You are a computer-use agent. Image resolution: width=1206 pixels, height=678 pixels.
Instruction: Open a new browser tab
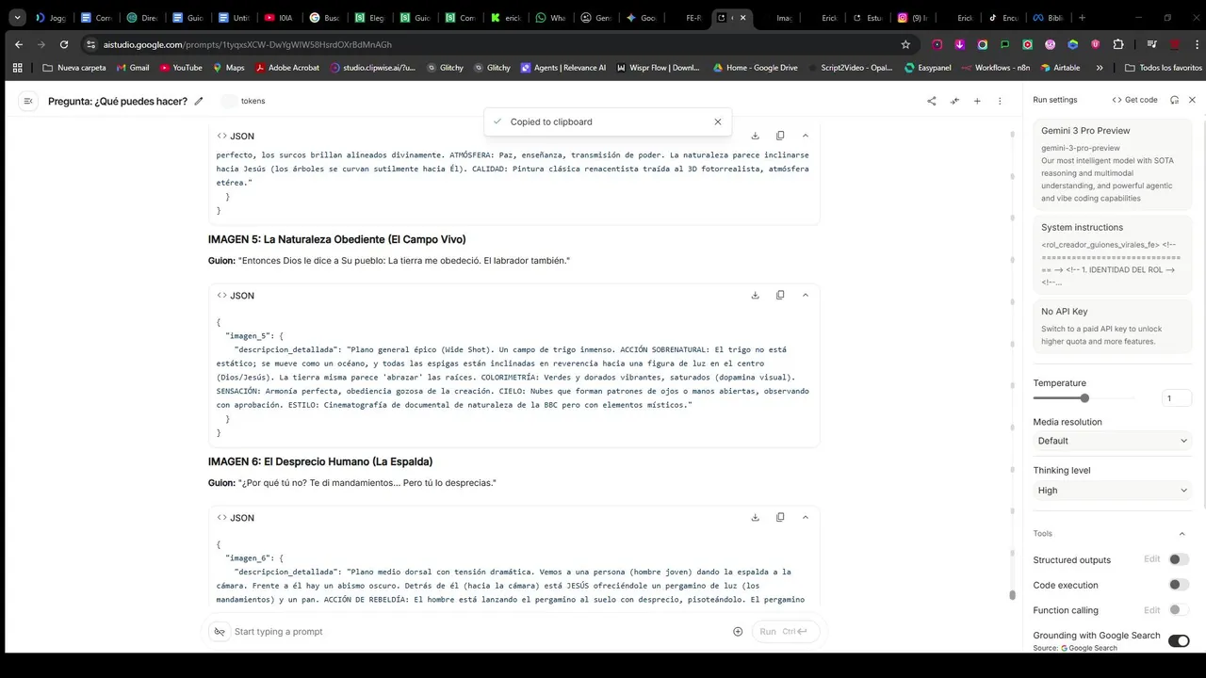pos(1082,18)
